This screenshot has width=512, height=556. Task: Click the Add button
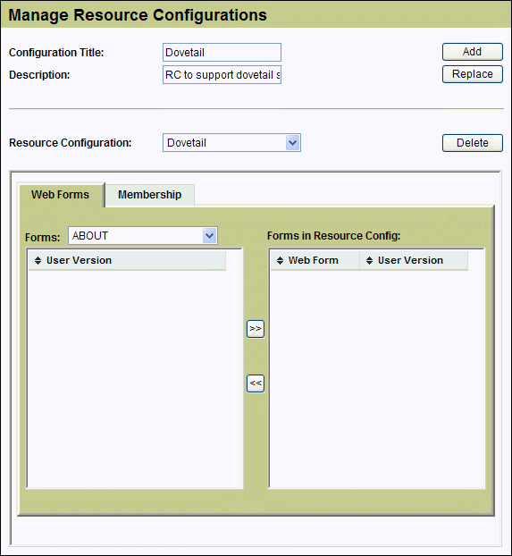click(473, 52)
